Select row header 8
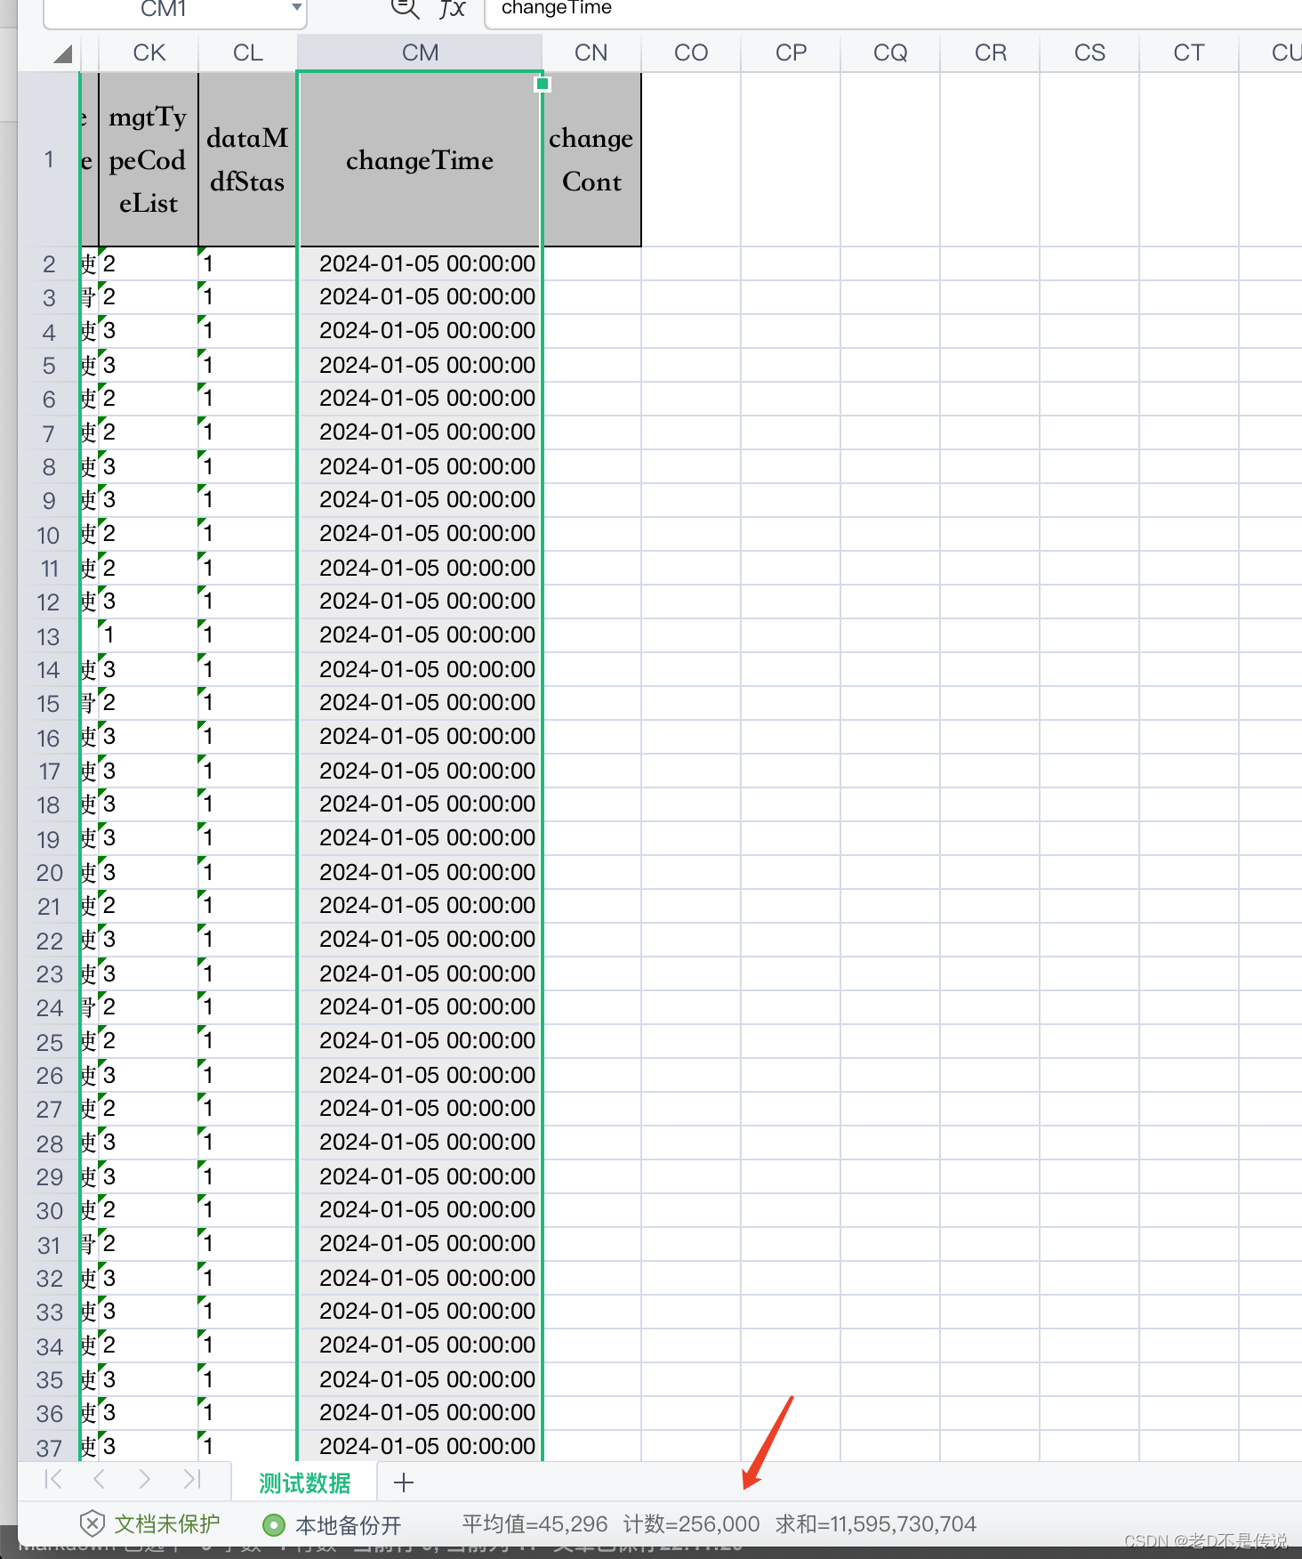The width and height of the screenshot is (1302, 1559). (49, 467)
